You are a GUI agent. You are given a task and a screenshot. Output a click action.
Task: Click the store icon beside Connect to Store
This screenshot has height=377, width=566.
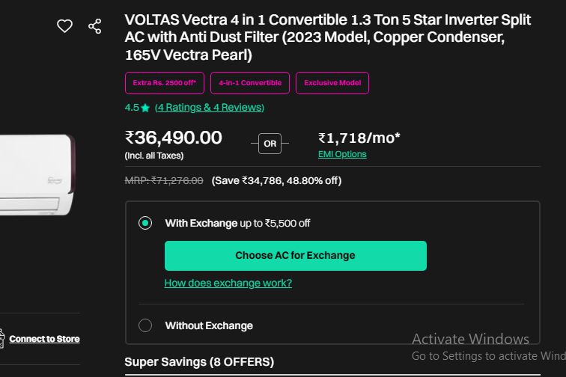point(1,338)
